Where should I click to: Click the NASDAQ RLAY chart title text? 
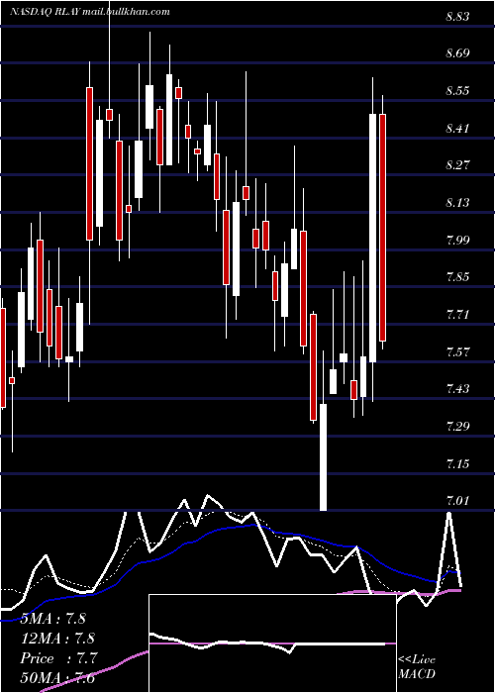[x=90, y=12]
